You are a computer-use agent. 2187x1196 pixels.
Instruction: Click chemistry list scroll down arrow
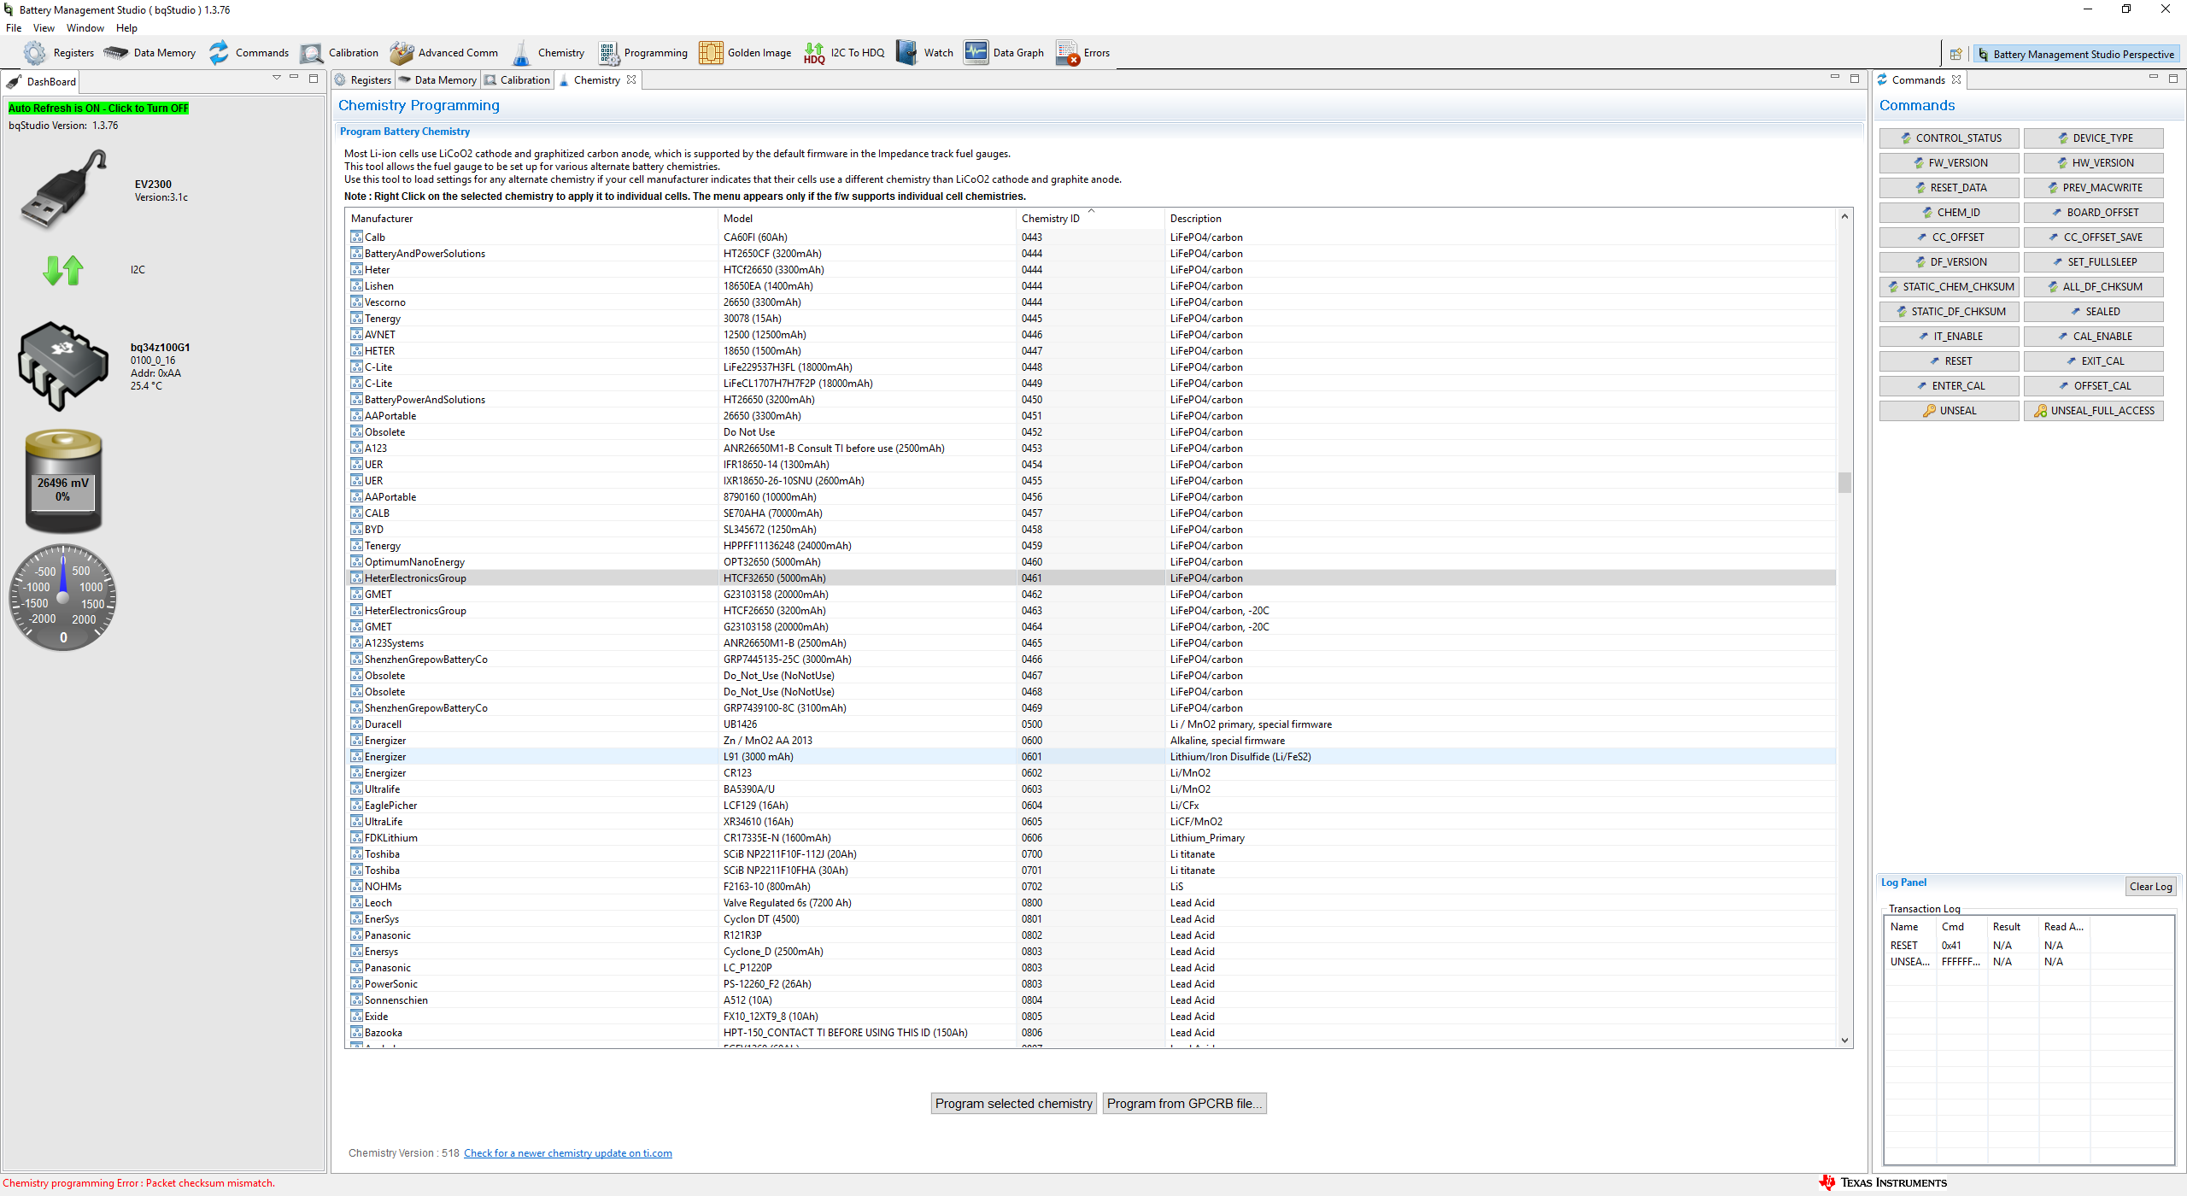1844,1040
